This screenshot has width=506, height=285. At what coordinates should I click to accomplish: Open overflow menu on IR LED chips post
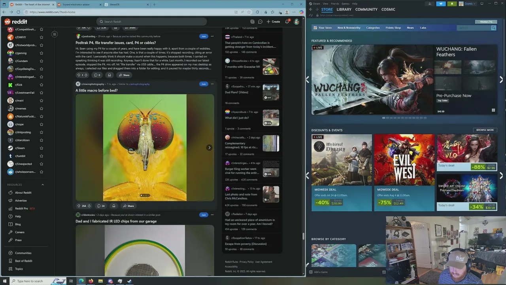click(212, 215)
